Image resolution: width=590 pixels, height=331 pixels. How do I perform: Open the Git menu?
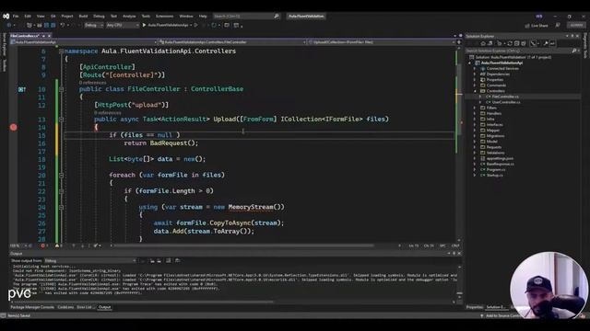point(53,17)
